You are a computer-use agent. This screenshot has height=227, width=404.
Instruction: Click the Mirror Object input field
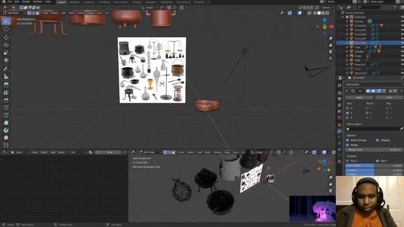click(372, 129)
